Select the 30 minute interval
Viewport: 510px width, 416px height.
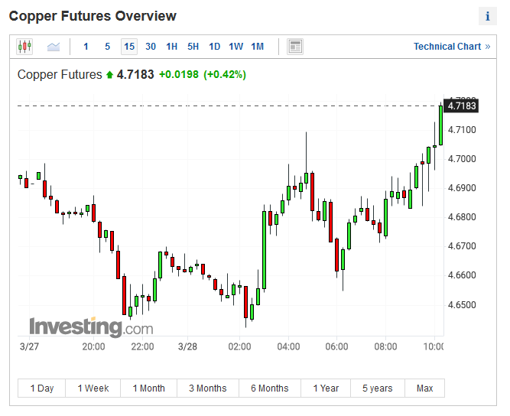(151, 47)
